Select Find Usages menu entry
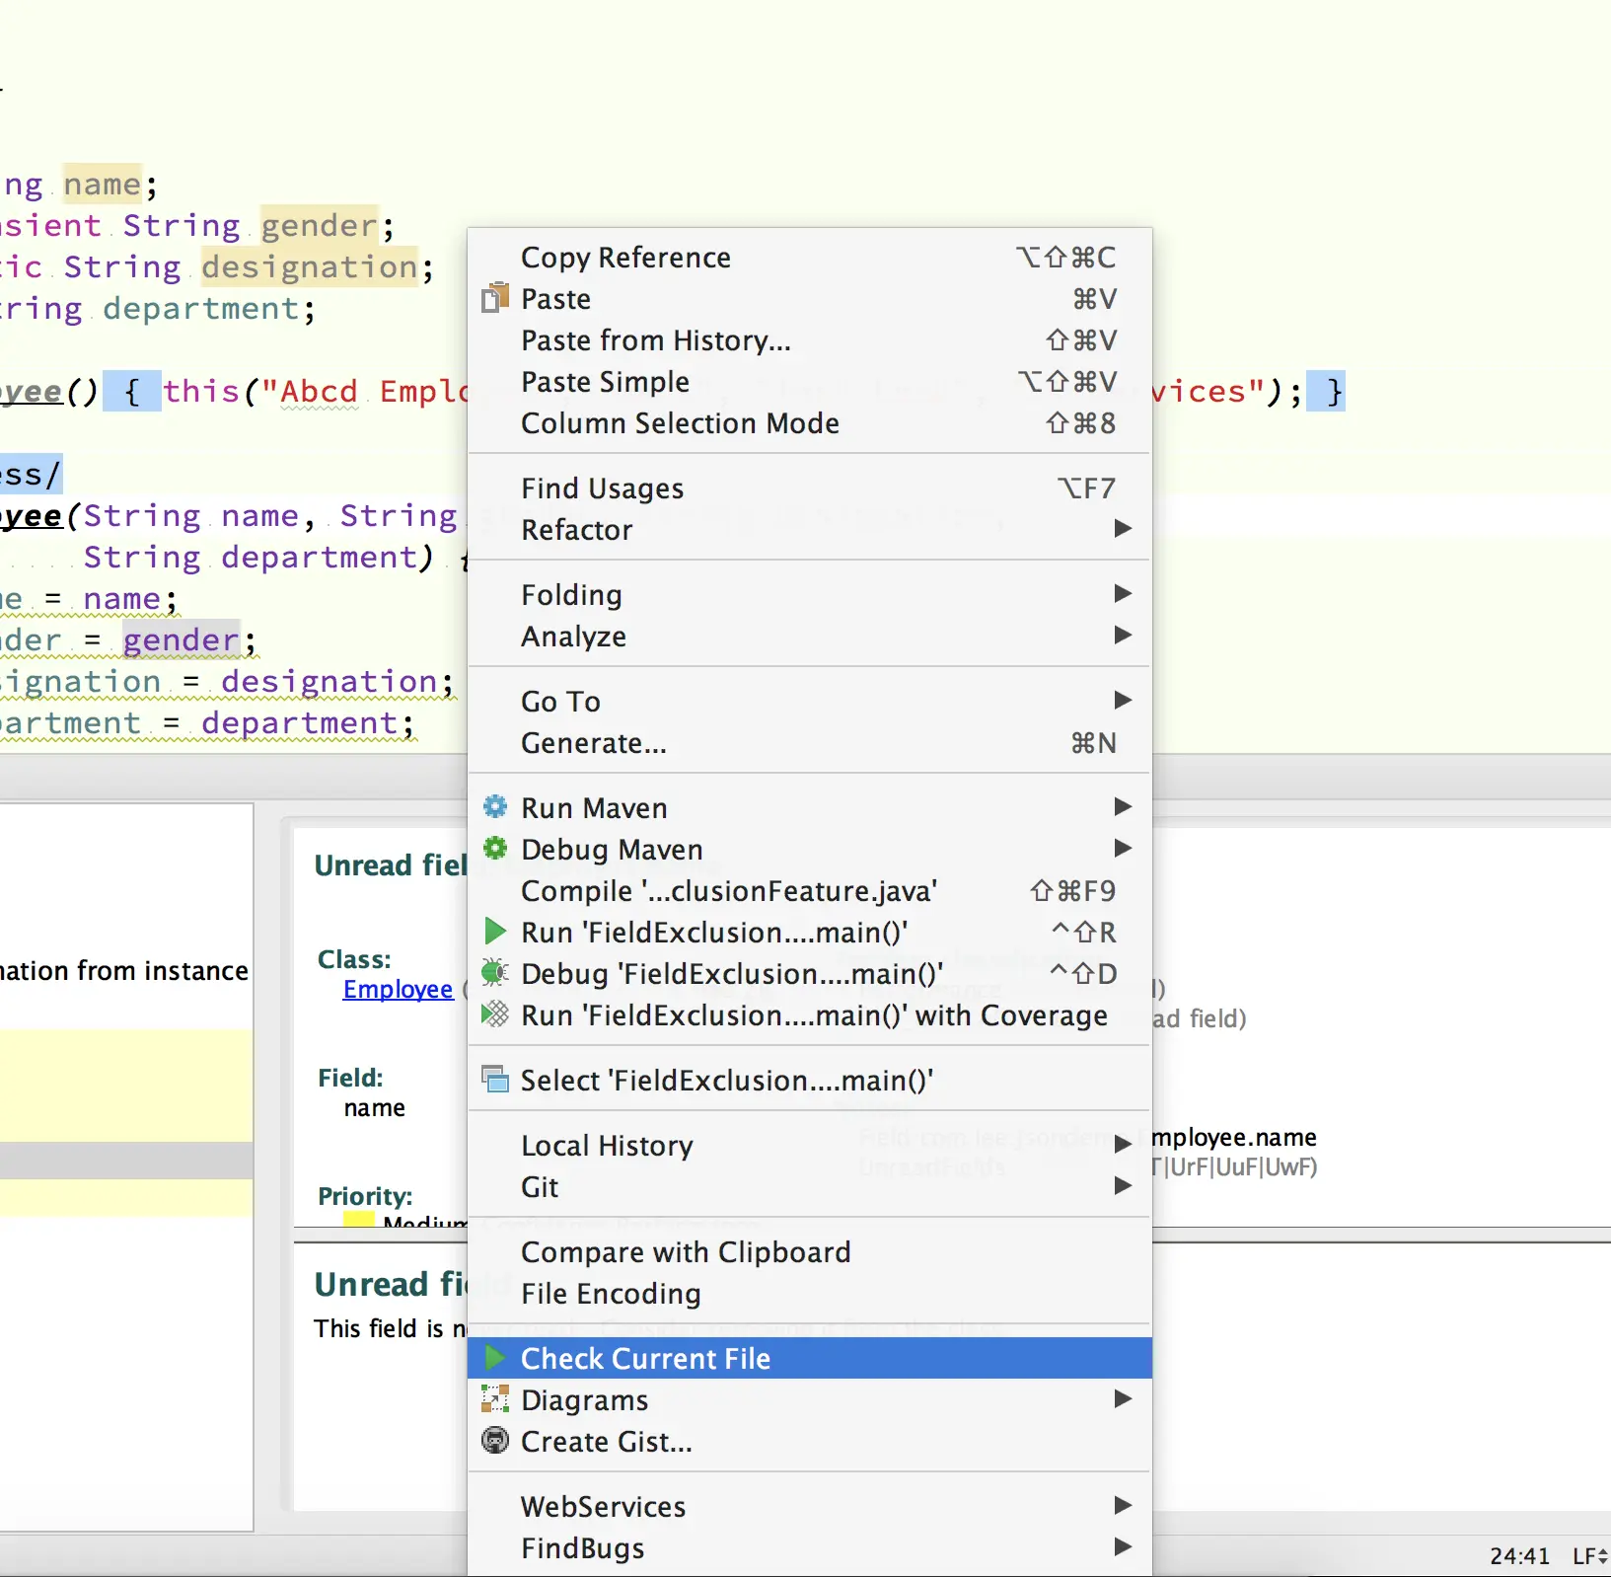This screenshot has width=1611, height=1577. pos(809,488)
